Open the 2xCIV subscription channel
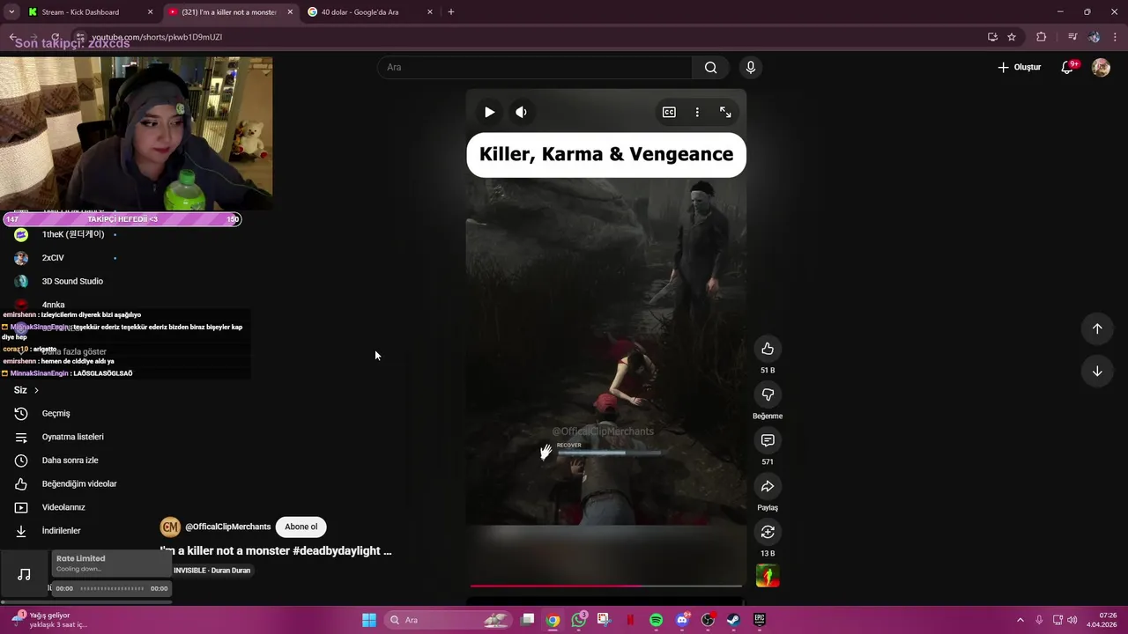The height and width of the screenshot is (634, 1128). (53, 258)
